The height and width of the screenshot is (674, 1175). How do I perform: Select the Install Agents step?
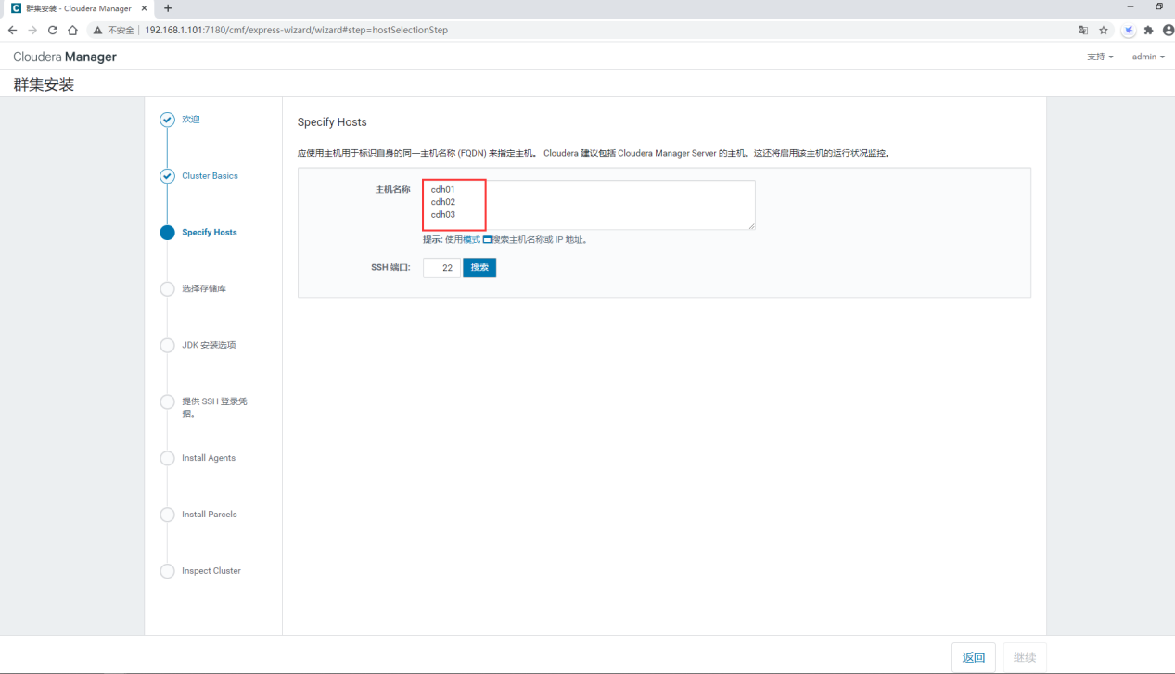[x=209, y=458]
